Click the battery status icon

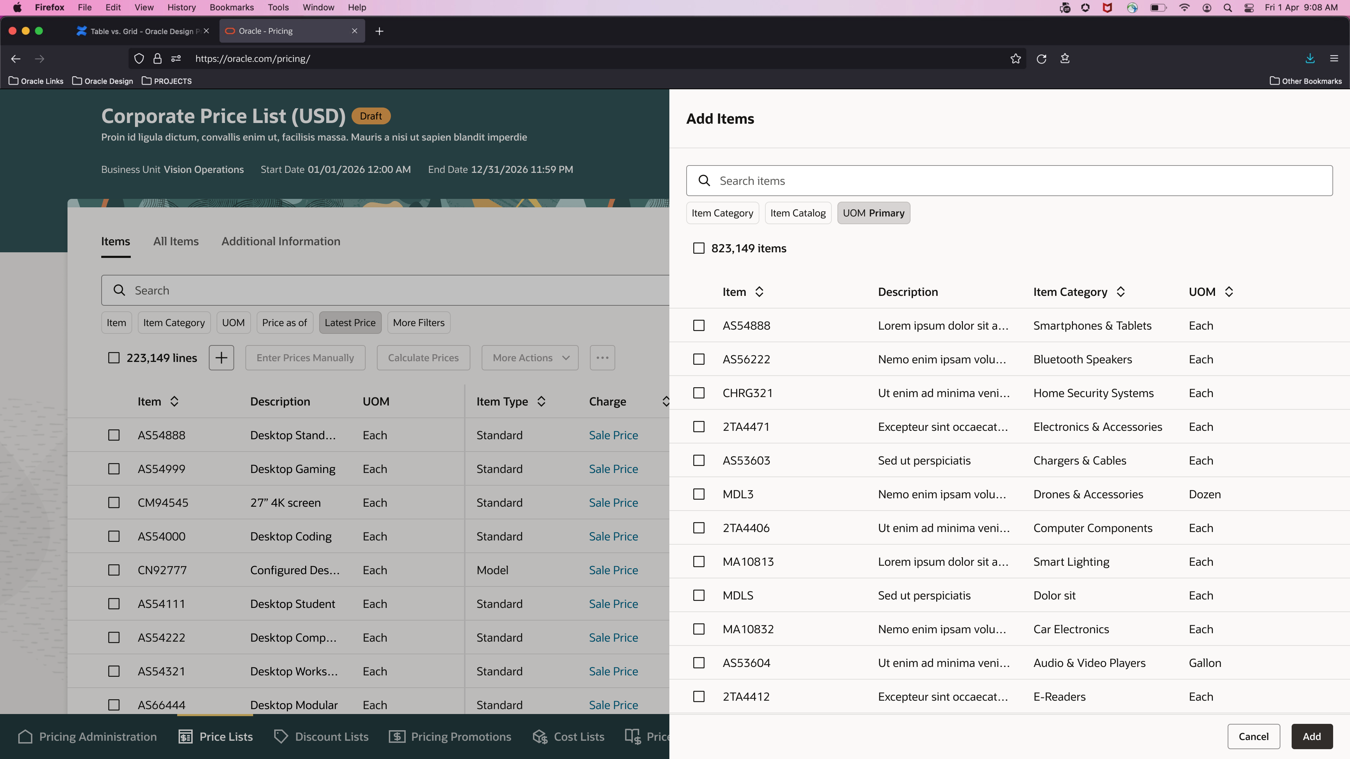(x=1158, y=7)
